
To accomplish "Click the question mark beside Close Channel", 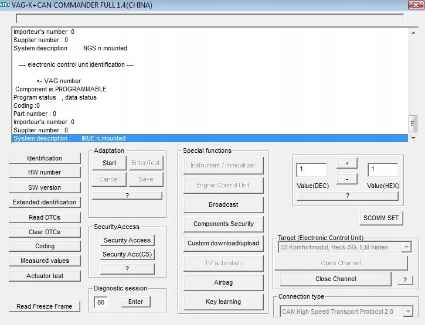I will [405, 280].
